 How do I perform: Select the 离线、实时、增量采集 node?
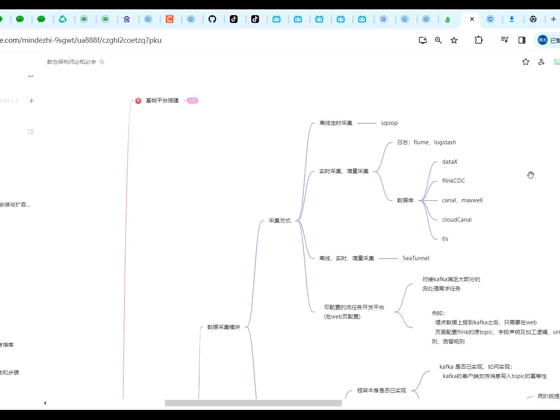tap(346, 258)
